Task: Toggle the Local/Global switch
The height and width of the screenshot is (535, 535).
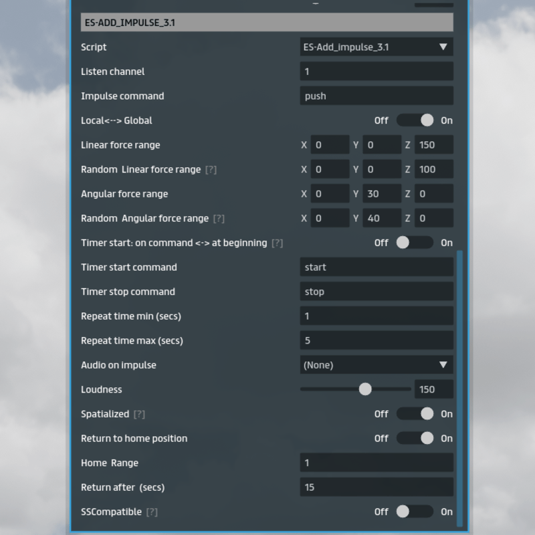Action: (x=415, y=120)
